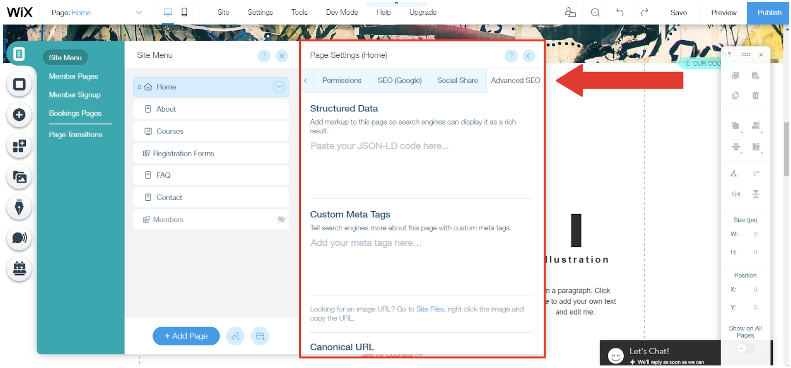
Task: Switch to the Social Share tab
Action: [458, 81]
